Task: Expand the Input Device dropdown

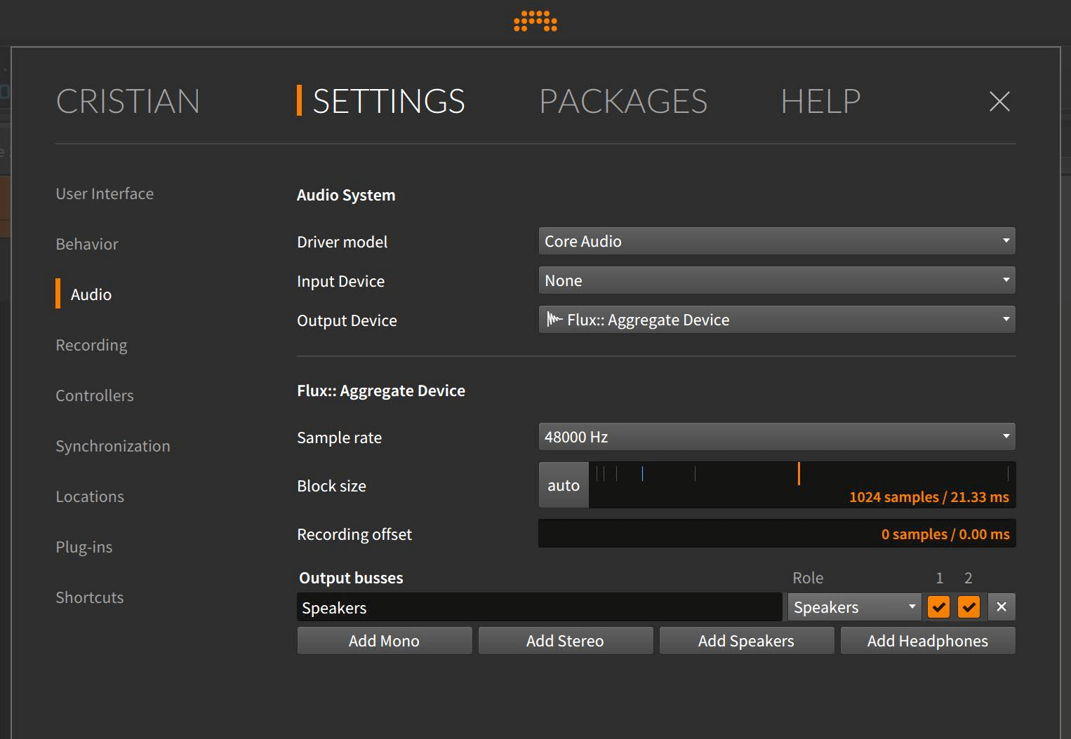Action: (776, 280)
